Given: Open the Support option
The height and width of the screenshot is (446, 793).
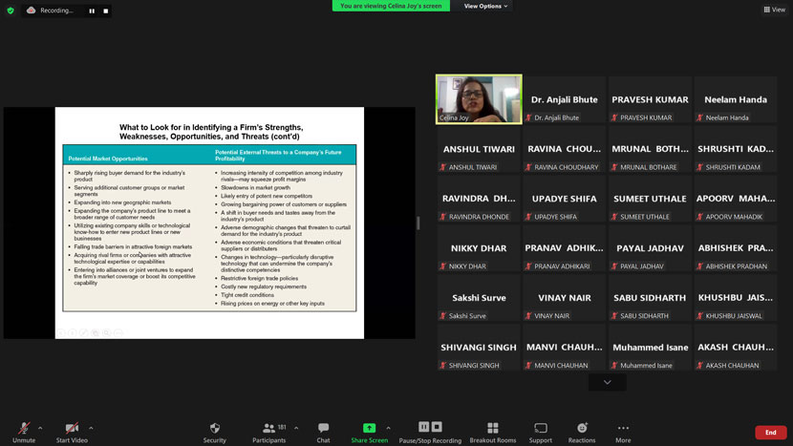Looking at the screenshot, I should click(540, 429).
